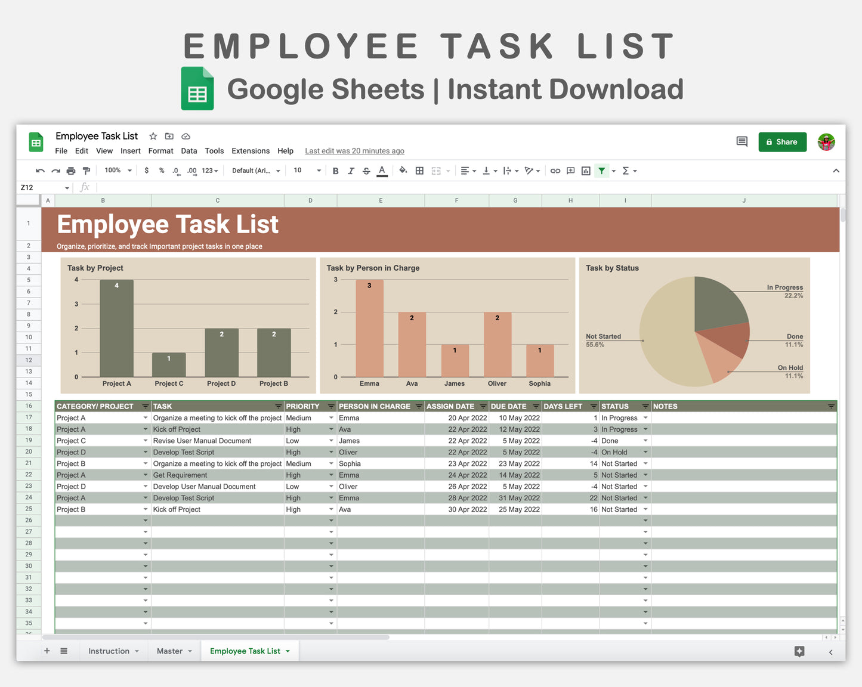Apply currency format using the dollar icon
Viewport: 862px width, 687px height.
(x=147, y=171)
